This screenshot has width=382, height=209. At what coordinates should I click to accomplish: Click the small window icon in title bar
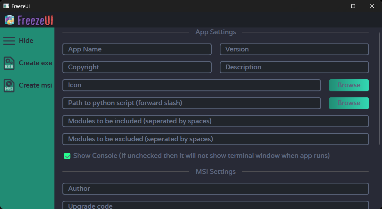(x=6, y=6)
